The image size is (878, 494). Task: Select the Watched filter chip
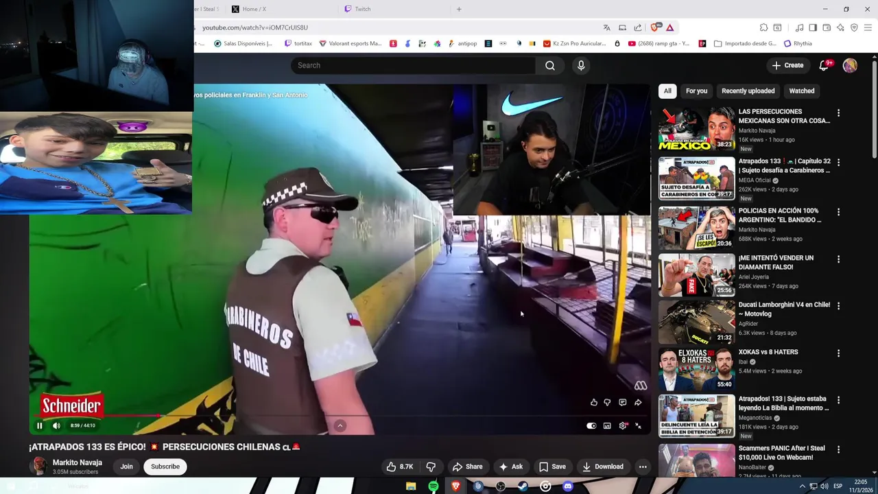(x=801, y=91)
